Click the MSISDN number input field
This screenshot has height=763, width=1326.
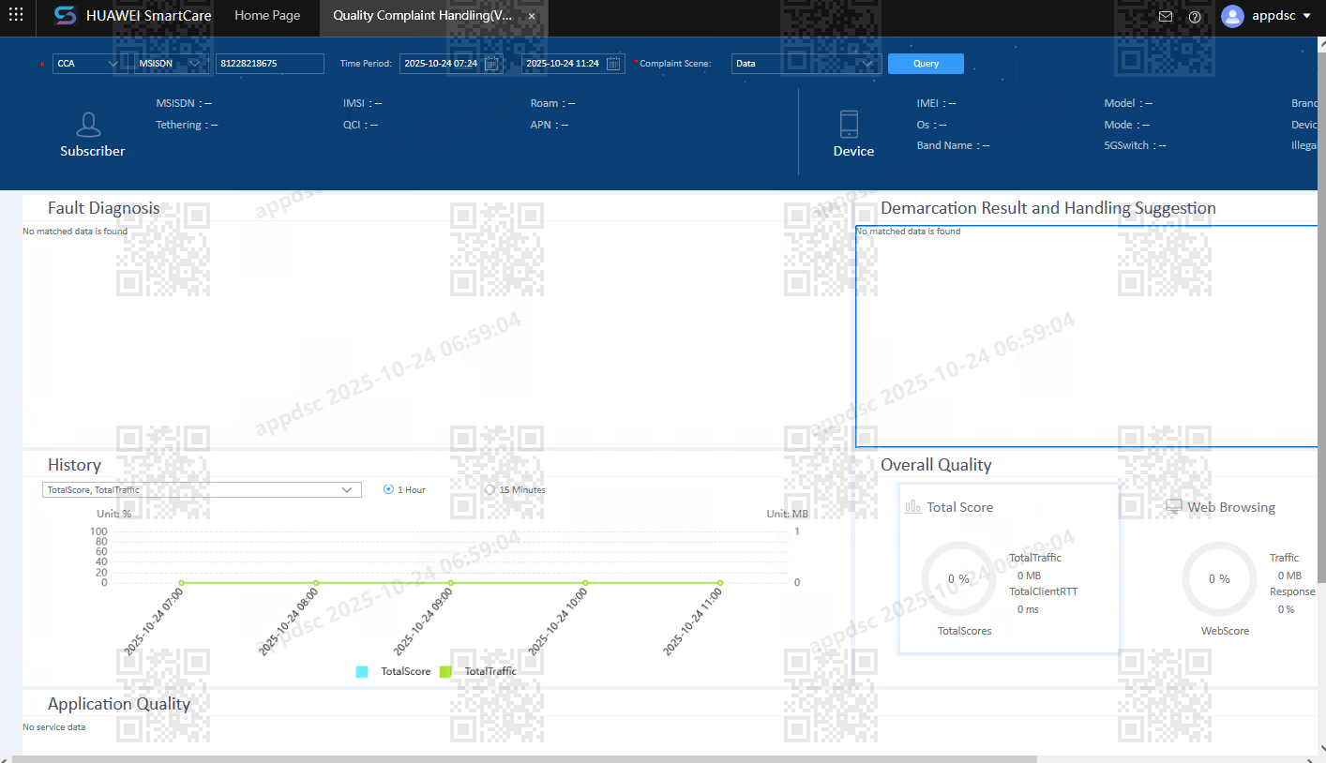point(270,64)
